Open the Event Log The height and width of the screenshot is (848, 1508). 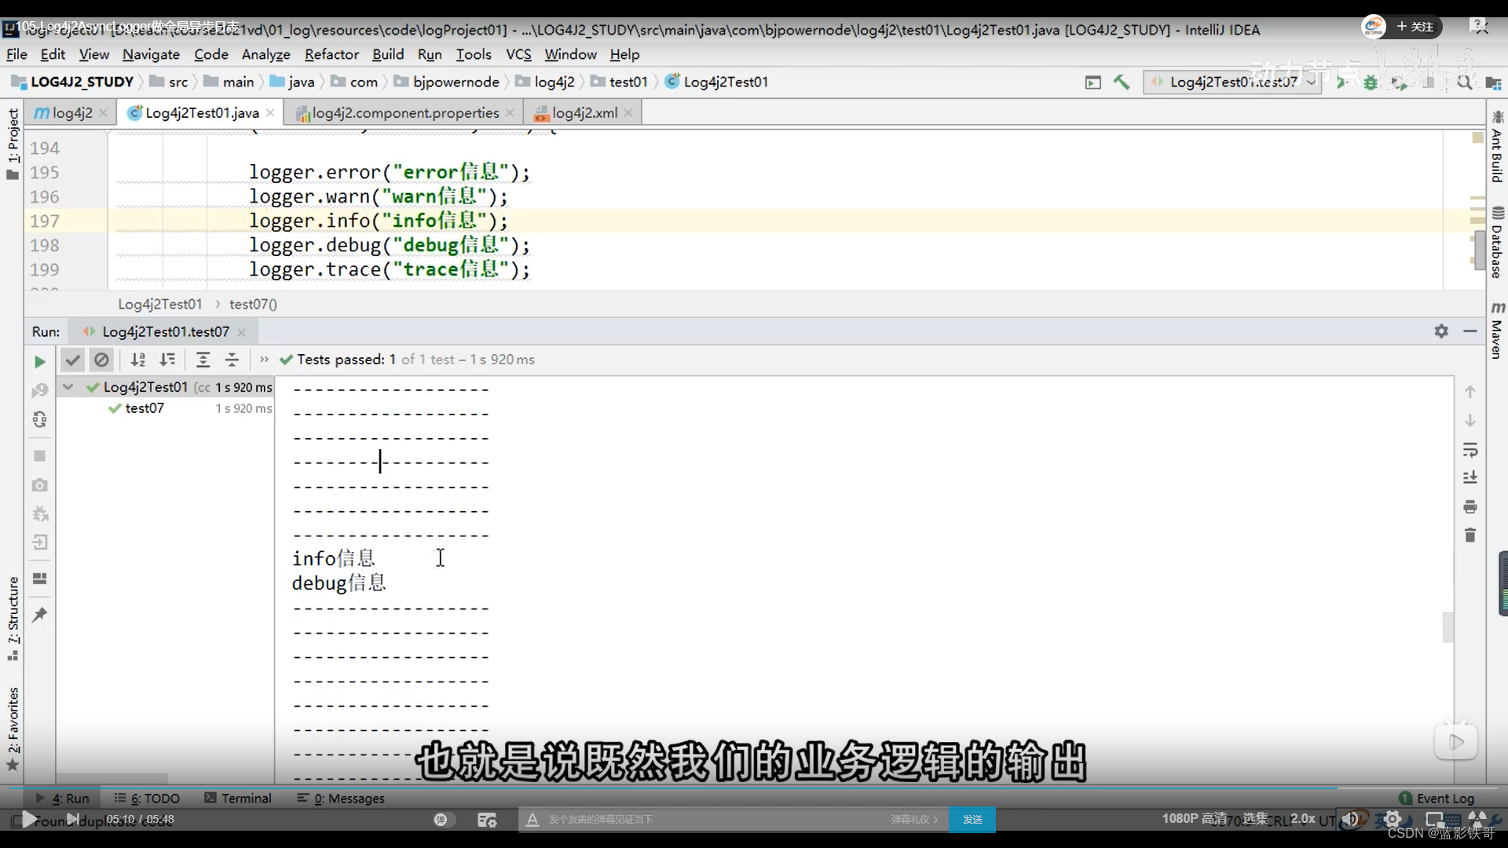point(1437,798)
